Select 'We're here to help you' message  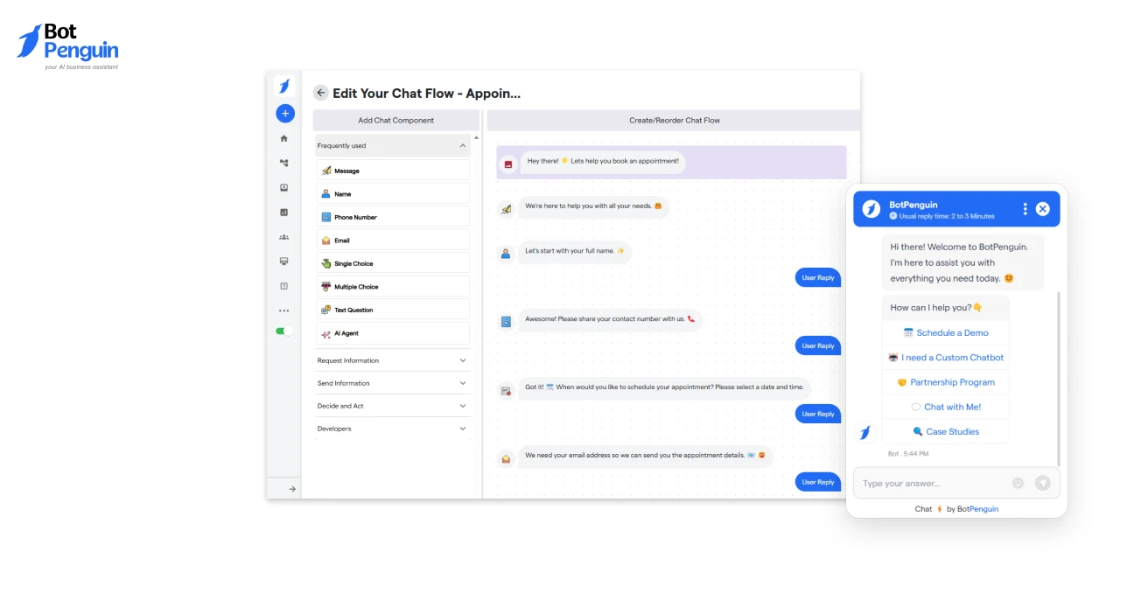pyautogui.click(x=593, y=206)
